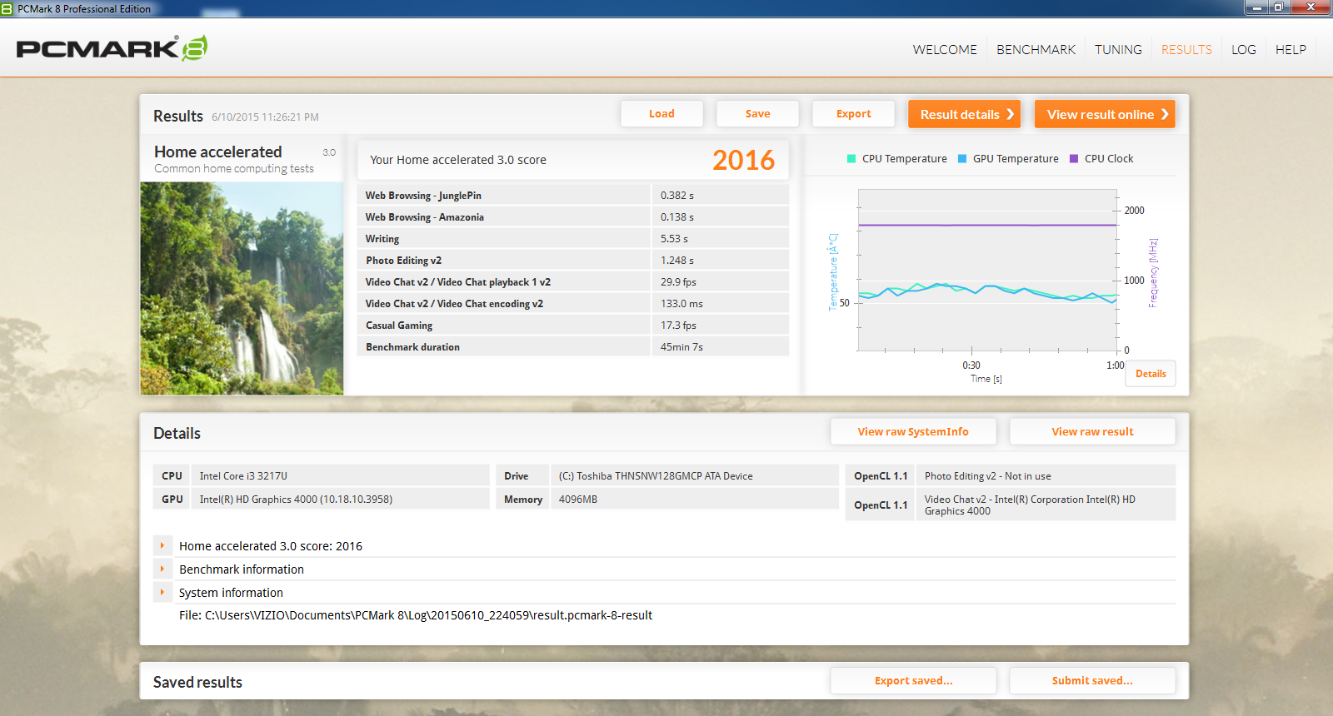Click the PCMark 8 title bar app icon
The height and width of the screenshot is (716, 1333).
point(7,8)
